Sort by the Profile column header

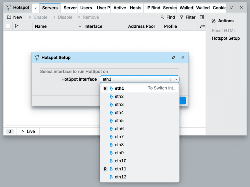[x=180, y=26]
